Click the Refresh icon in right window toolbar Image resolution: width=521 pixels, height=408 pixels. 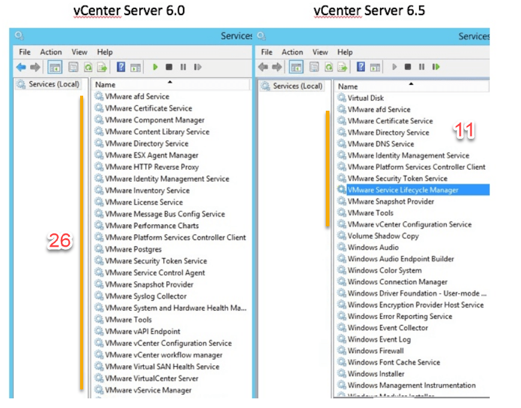[329, 67]
